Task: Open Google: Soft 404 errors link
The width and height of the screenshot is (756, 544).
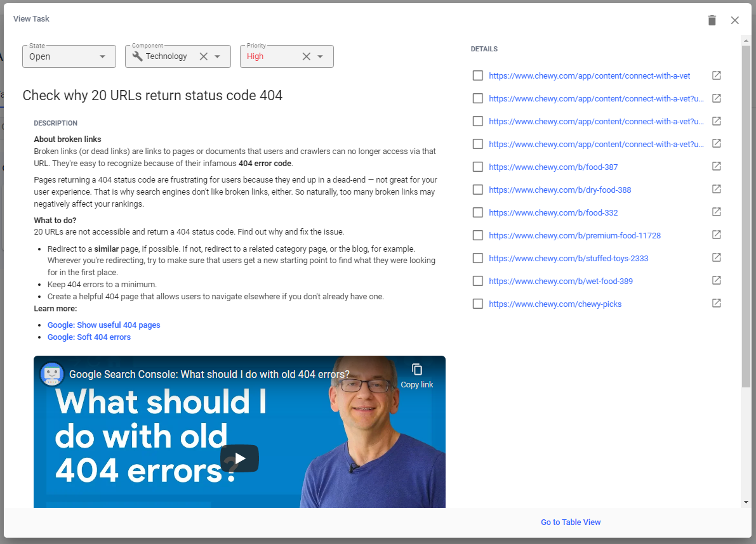Action: (x=89, y=337)
